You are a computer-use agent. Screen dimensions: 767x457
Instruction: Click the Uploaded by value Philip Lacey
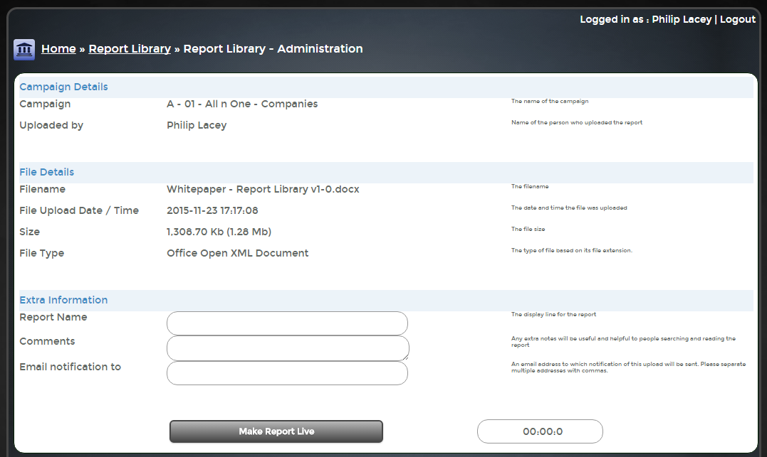point(198,125)
